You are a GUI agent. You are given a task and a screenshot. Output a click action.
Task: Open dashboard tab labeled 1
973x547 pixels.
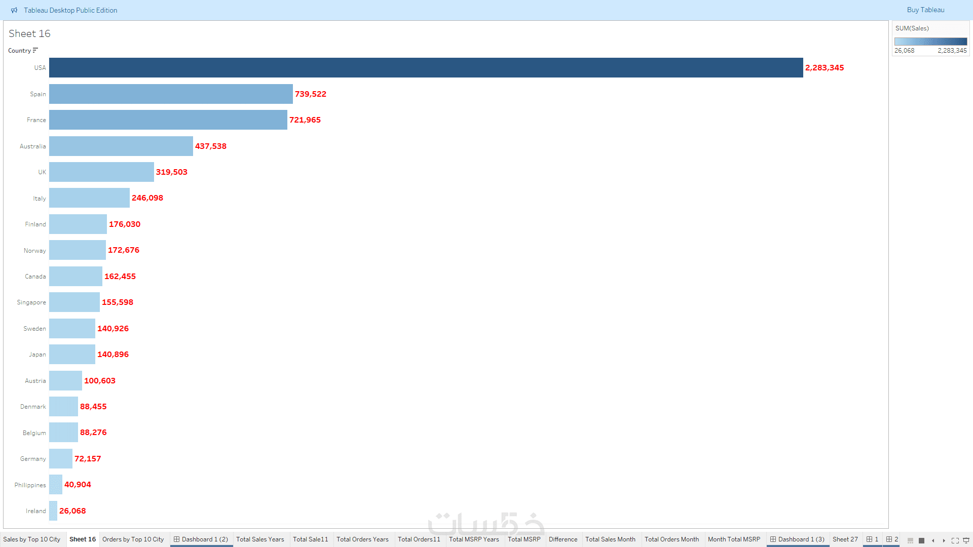point(872,539)
